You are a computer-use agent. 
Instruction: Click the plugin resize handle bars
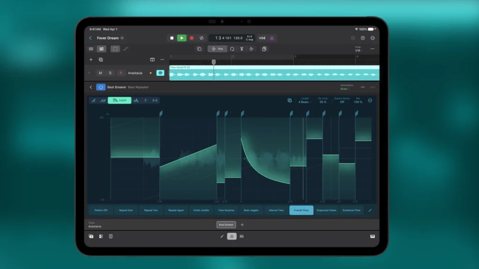pos(372,87)
